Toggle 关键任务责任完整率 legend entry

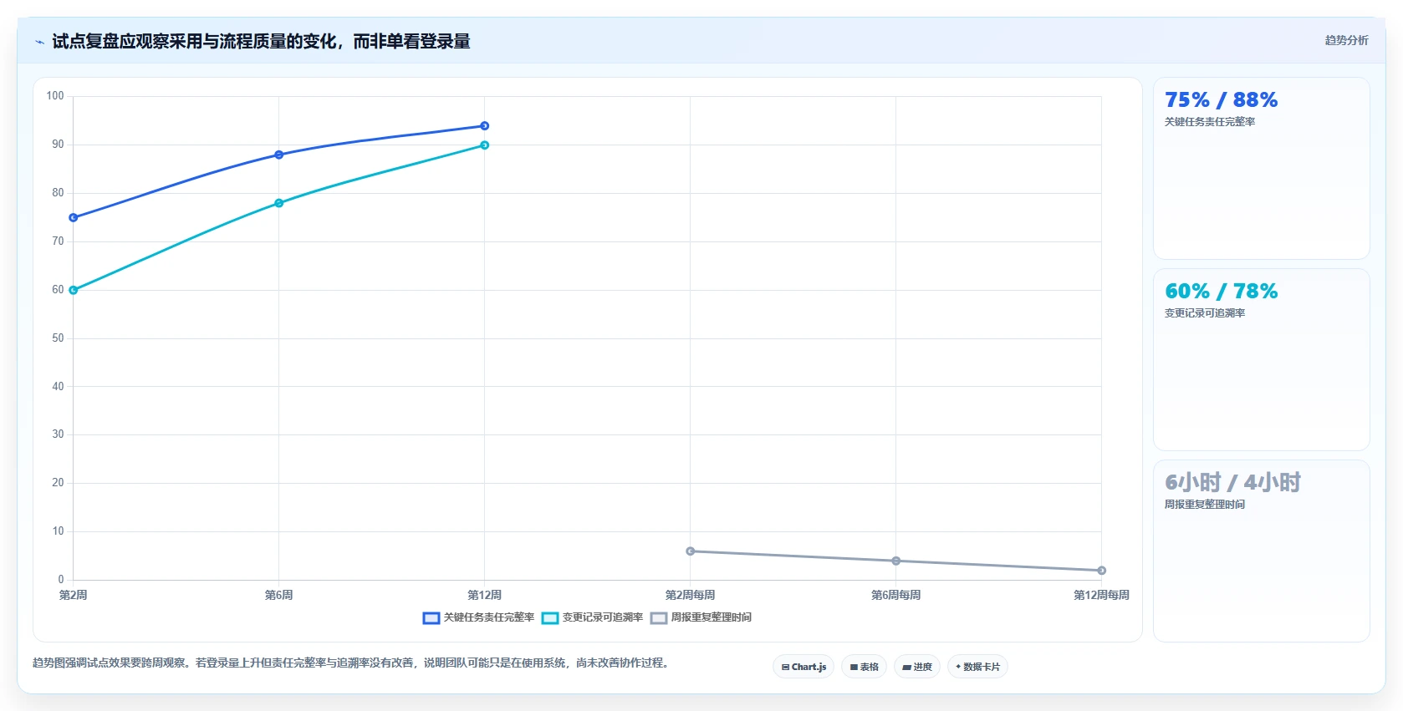(478, 617)
